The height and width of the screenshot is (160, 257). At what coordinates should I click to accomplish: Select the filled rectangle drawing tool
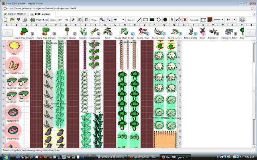point(152,20)
